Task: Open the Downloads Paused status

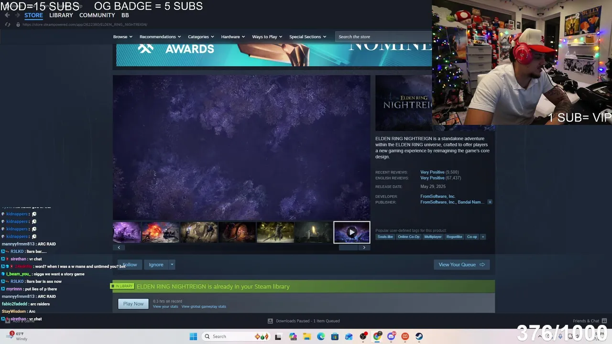Action: (304, 321)
